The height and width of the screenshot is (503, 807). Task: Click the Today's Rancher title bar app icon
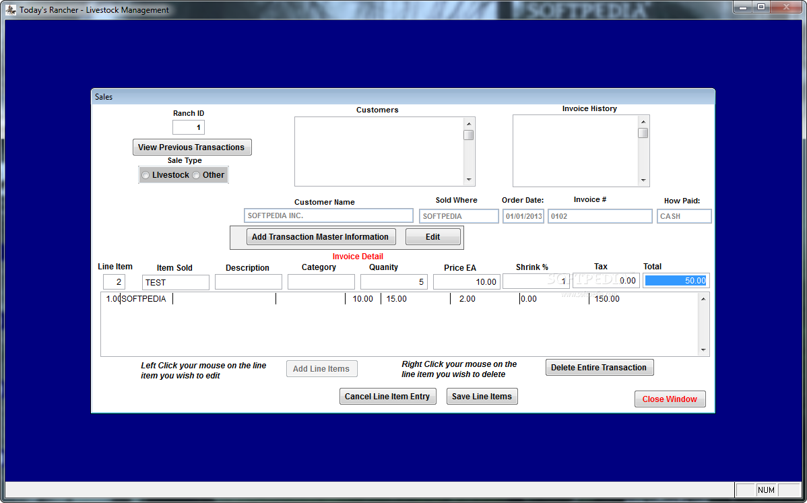click(11, 9)
